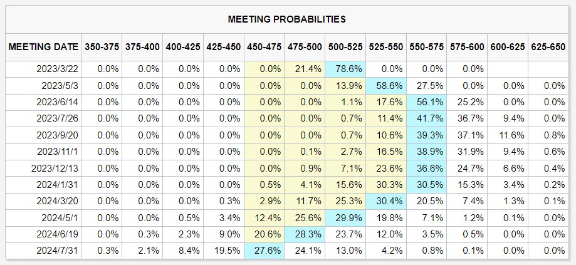Select the 550-575 column header

tap(426, 47)
